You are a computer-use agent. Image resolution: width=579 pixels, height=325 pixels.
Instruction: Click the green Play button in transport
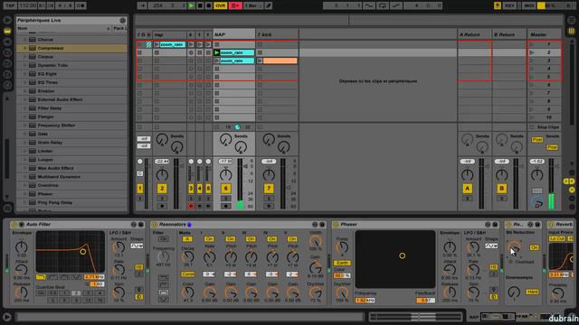tap(191, 5)
